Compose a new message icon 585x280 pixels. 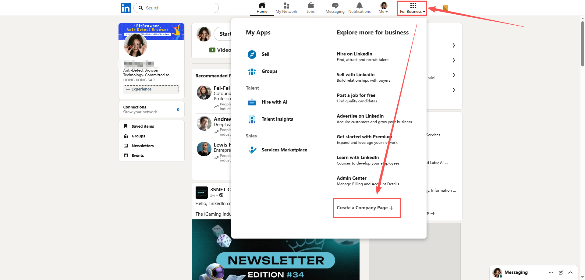point(561,273)
